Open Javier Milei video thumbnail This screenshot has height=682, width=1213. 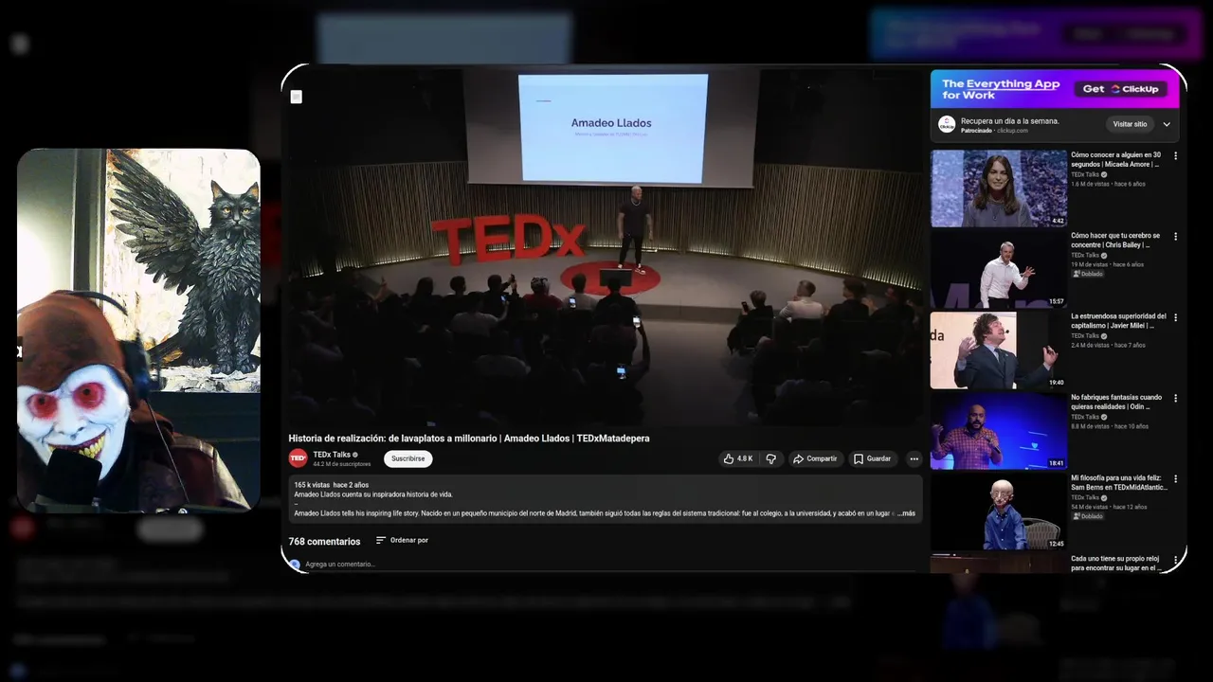(x=998, y=350)
